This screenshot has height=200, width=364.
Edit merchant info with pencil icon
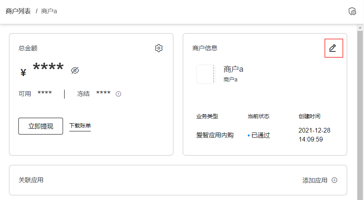pos(333,48)
